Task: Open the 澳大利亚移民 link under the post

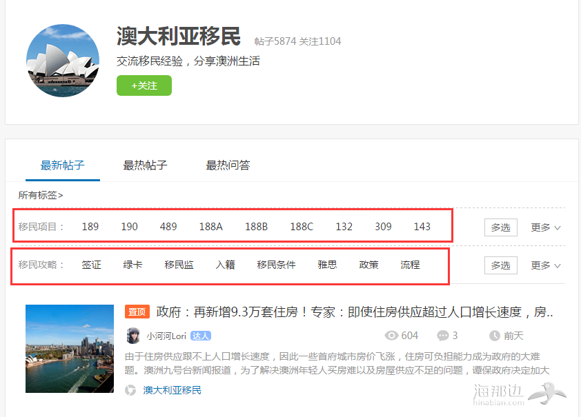Action: click(x=172, y=390)
